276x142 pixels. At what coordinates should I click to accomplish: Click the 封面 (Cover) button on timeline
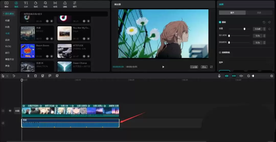pos(17,111)
